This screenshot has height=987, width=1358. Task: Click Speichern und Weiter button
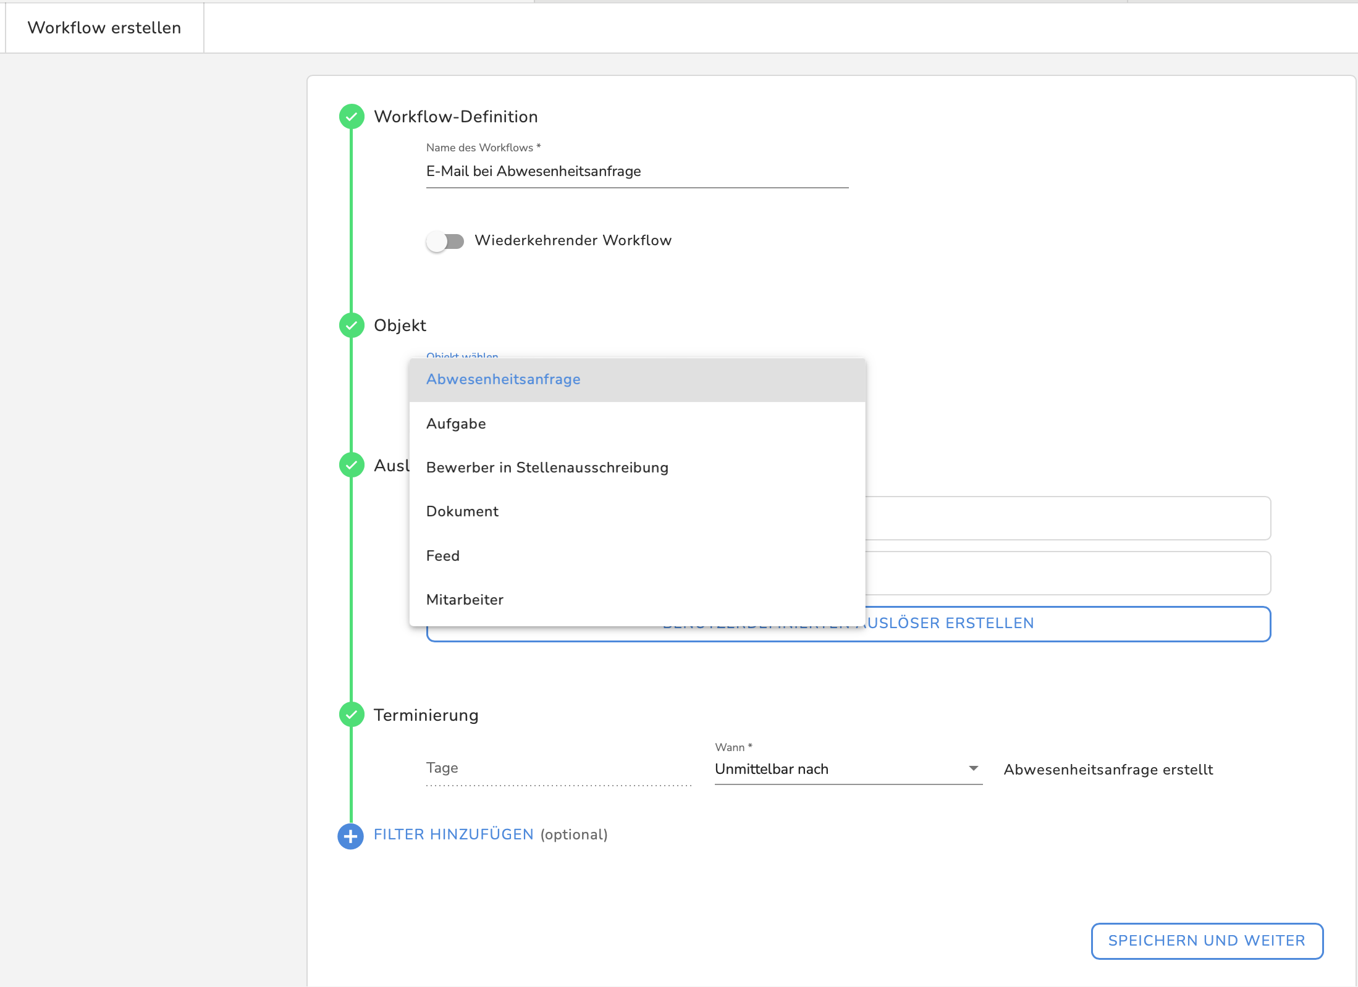1207,941
